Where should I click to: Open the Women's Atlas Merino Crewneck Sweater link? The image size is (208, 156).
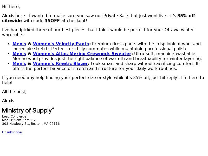coord(82,54)
